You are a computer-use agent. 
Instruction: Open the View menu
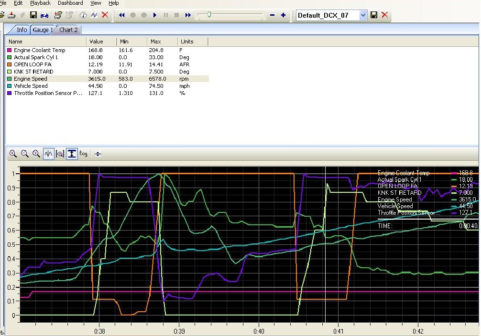pos(96,3)
